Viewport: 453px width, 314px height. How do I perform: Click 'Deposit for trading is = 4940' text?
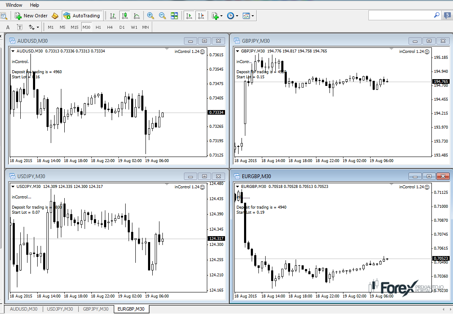[261, 207]
